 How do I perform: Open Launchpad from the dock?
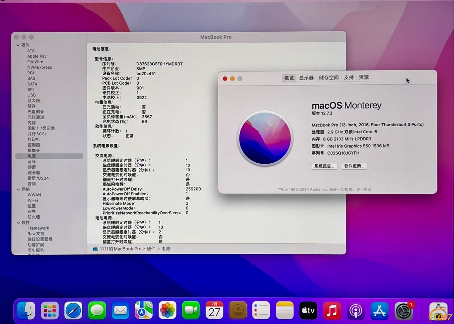(x=50, y=310)
